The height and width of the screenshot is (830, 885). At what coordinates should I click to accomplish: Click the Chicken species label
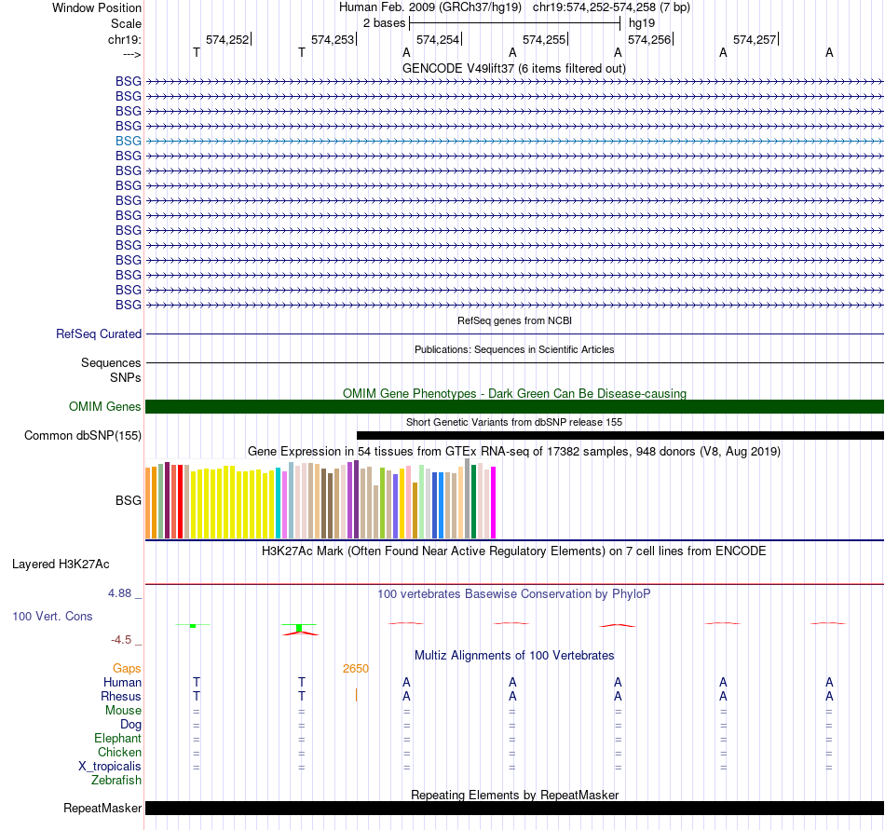119,752
